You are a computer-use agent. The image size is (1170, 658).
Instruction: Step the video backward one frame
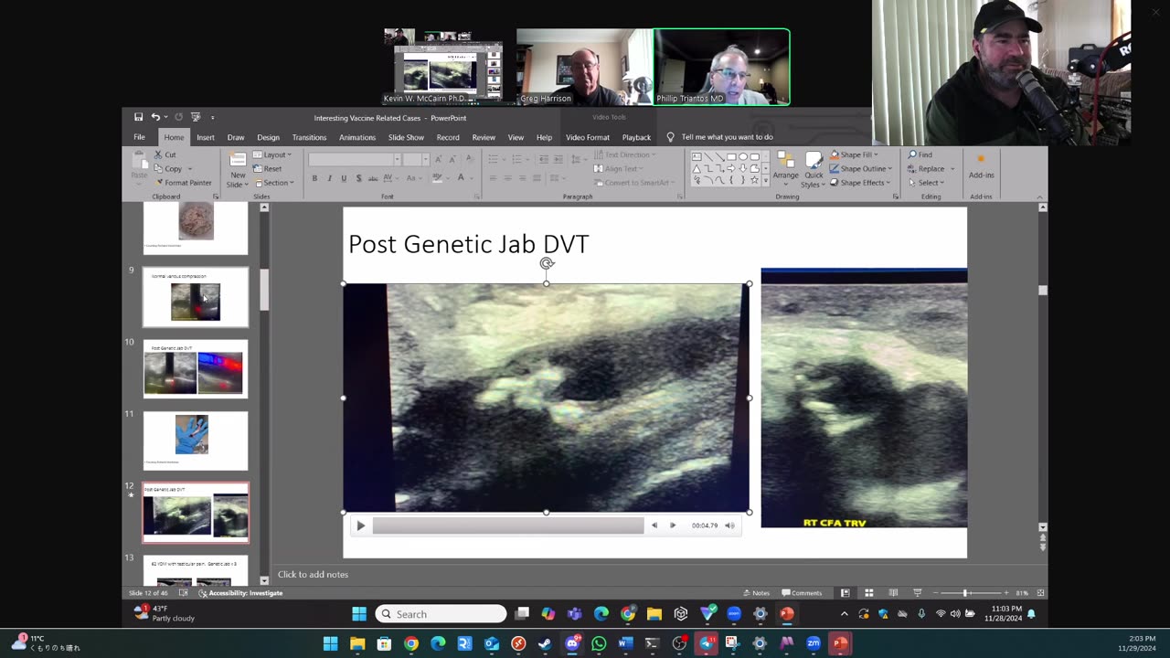pos(654,525)
